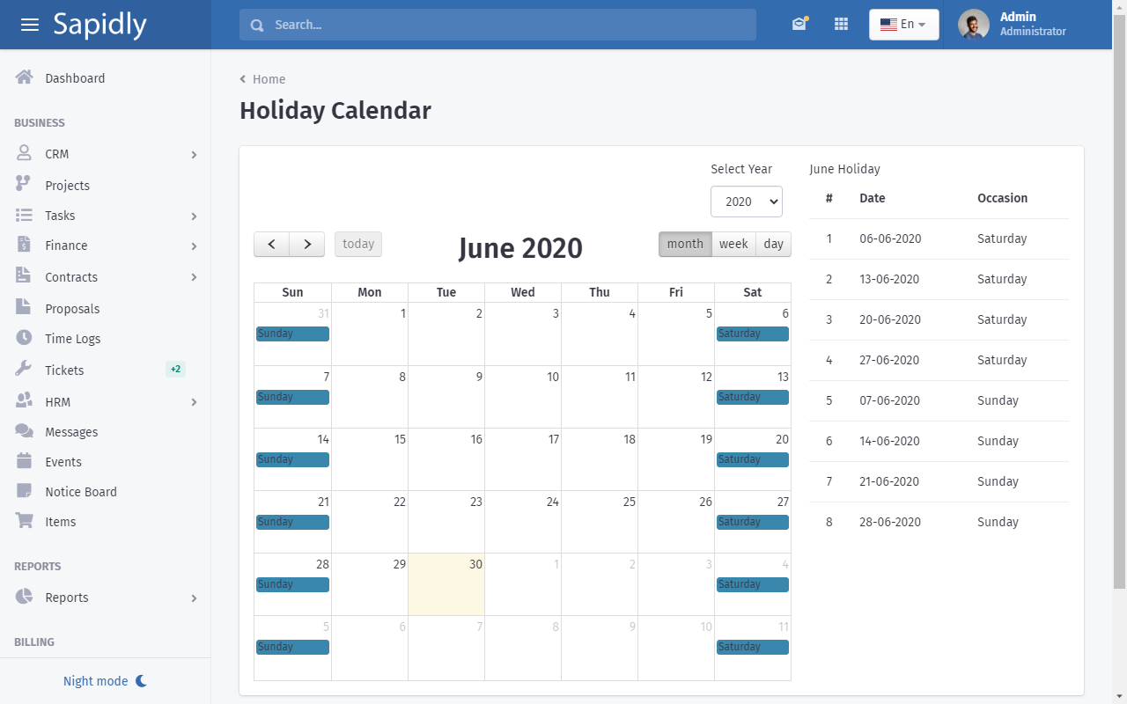Image resolution: width=1127 pixels, height=704 pixels.
Task: Click the Home breadcrumb link
Action: [269, 79]
